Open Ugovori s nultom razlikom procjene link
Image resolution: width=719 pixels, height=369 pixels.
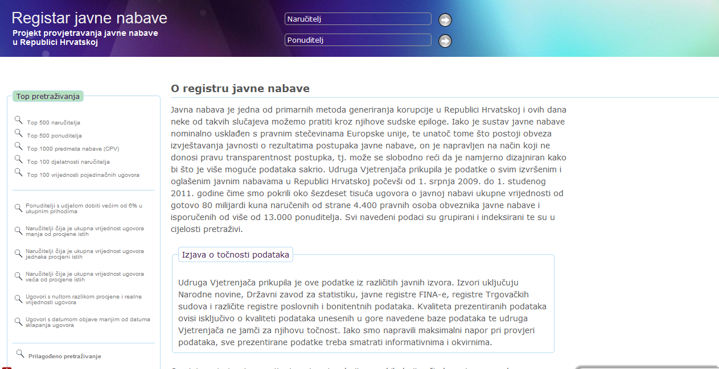coord(84,299)
